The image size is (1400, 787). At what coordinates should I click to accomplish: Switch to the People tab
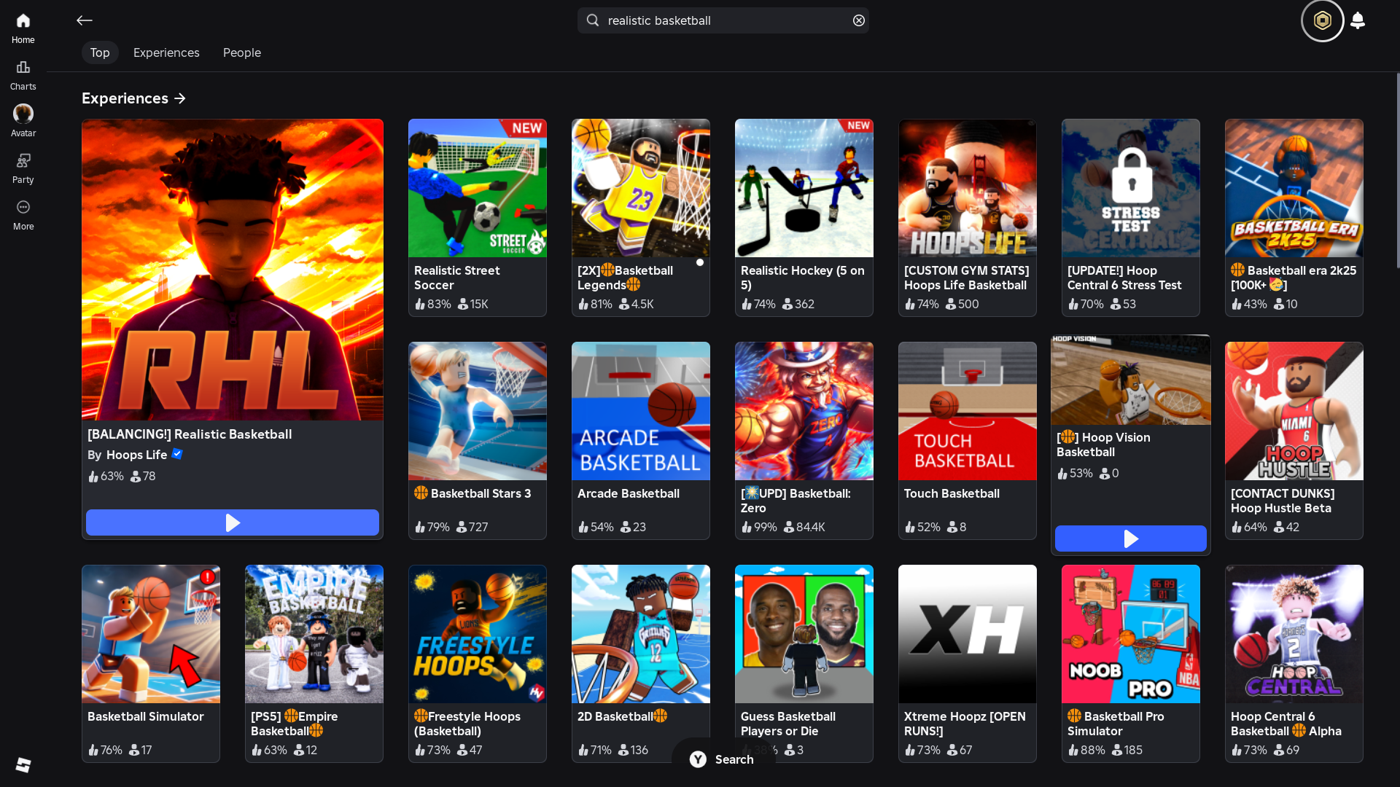coord(242,52)
